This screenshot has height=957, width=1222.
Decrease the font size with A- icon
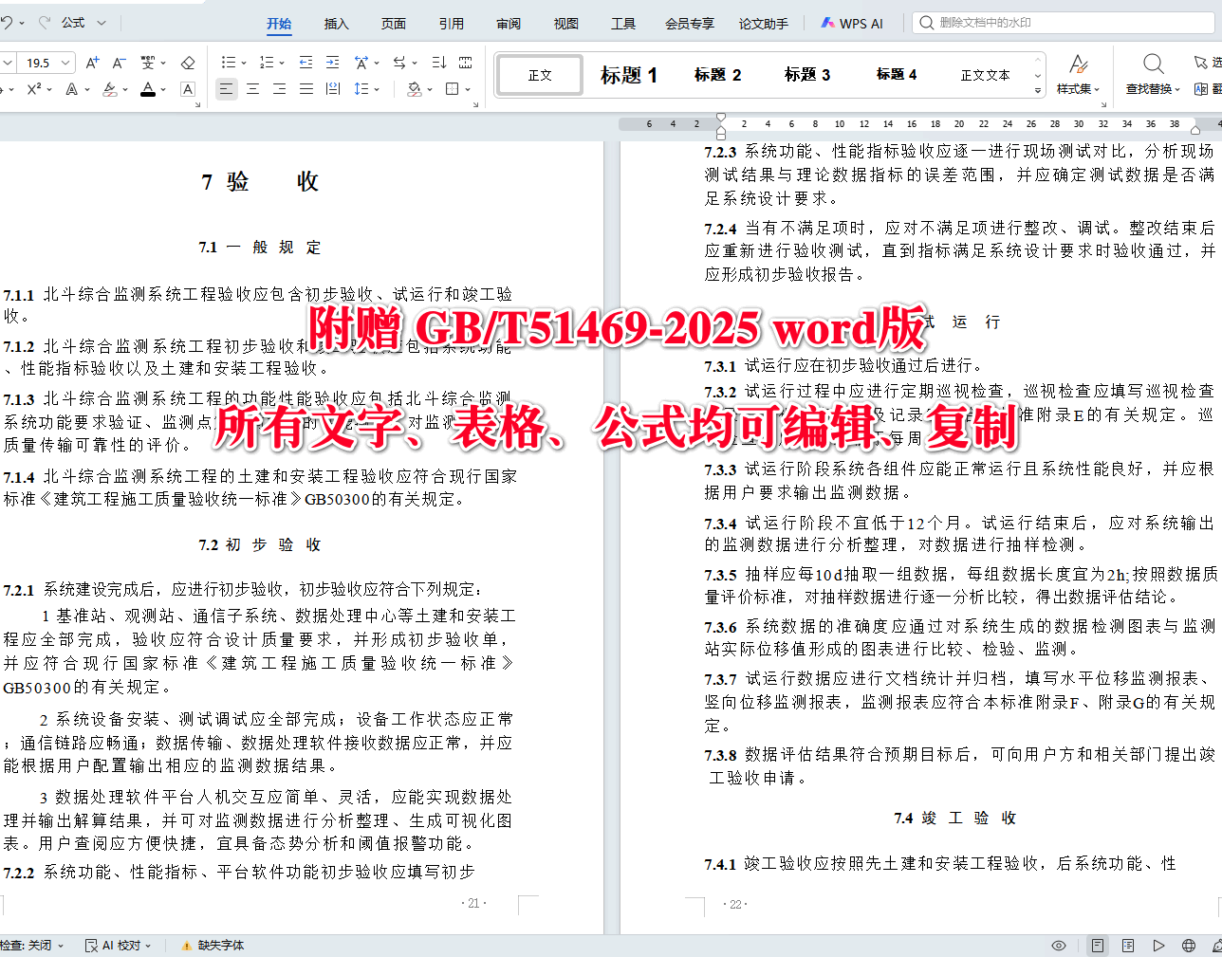pyautogui.click(x=119, y=63)
